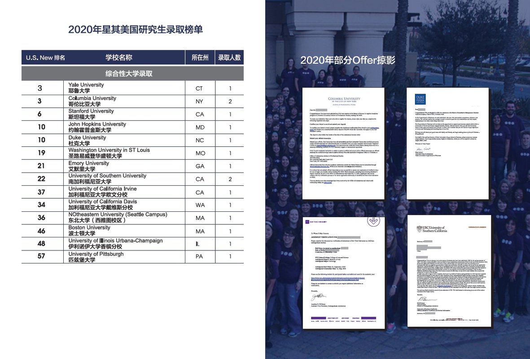The height and width of the screenshot is (359, 530).
Task: Select University of California Davis
Action: 103,201
